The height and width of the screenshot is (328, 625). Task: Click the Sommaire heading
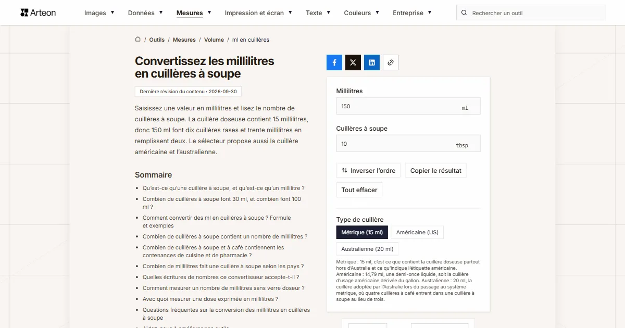click(153, 175)
